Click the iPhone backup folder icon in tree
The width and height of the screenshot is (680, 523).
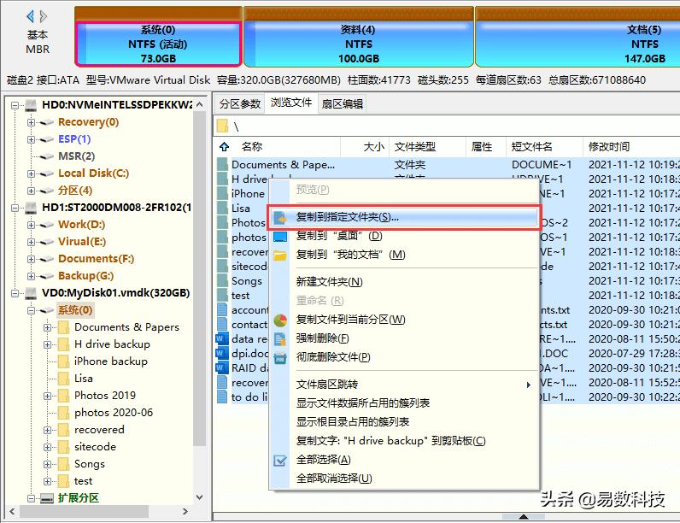pyautogui.click(x=64, y=361)
